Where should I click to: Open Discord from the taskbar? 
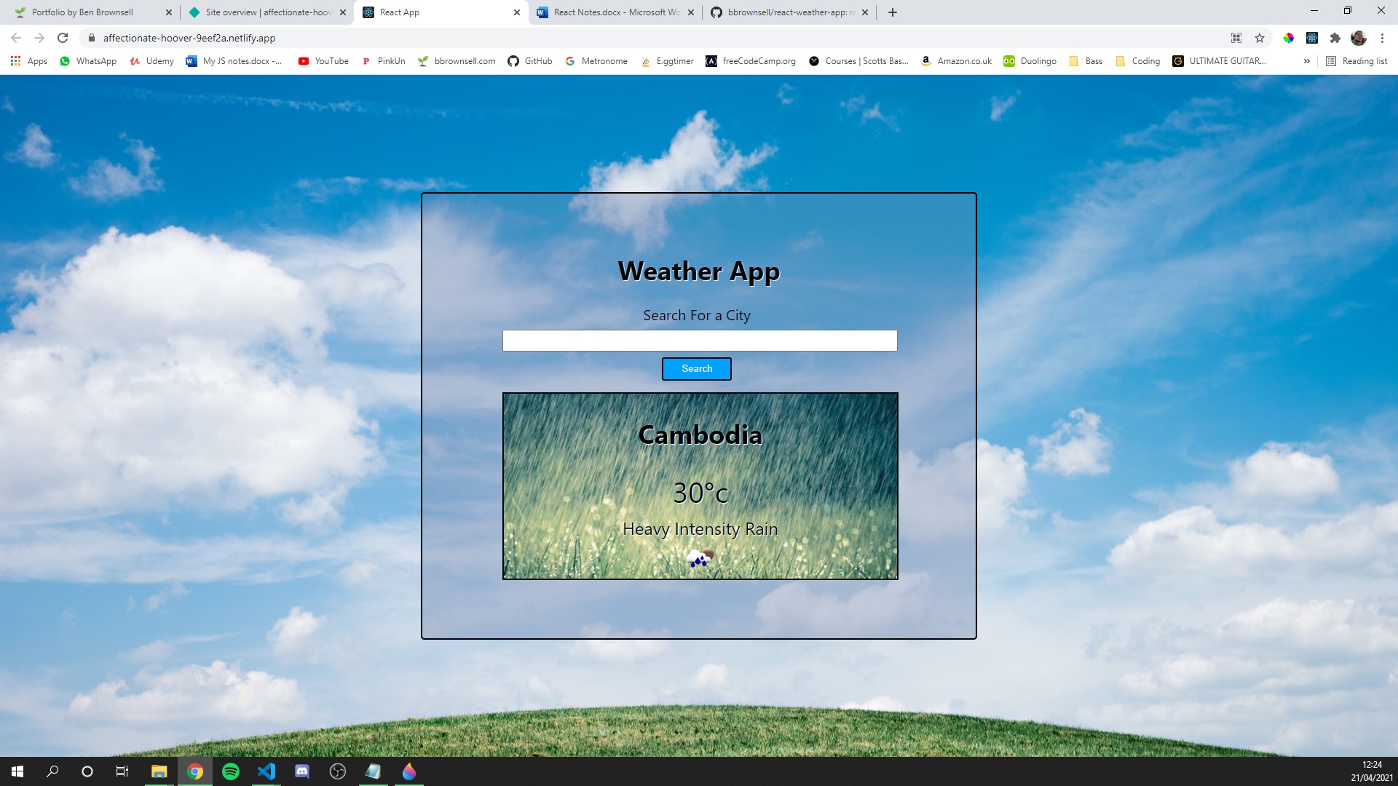click(302, 771)
